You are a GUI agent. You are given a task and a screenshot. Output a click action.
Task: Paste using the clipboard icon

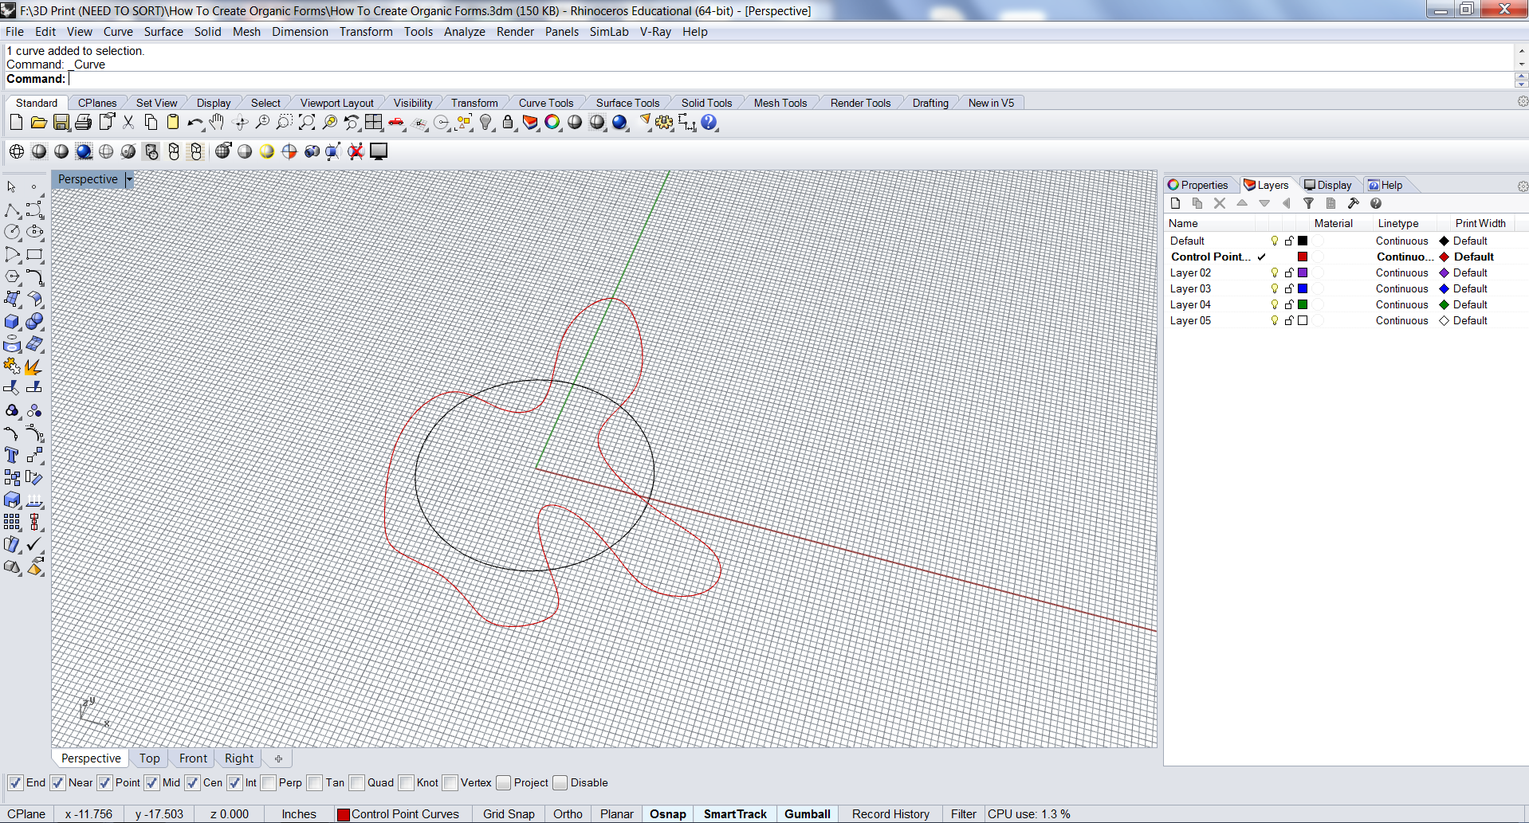(x=173, y=123)
